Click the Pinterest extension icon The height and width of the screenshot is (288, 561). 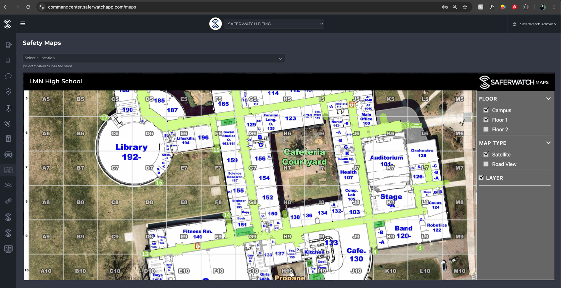coord(514,7)
